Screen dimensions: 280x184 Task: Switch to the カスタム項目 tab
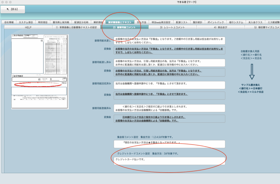click(x=26, y=22)
